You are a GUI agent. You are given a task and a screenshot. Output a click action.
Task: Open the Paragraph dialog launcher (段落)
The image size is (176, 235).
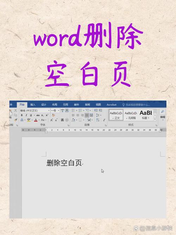106,125
